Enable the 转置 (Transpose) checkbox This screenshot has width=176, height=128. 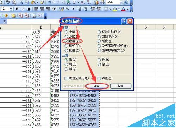[x=99, y=78]
